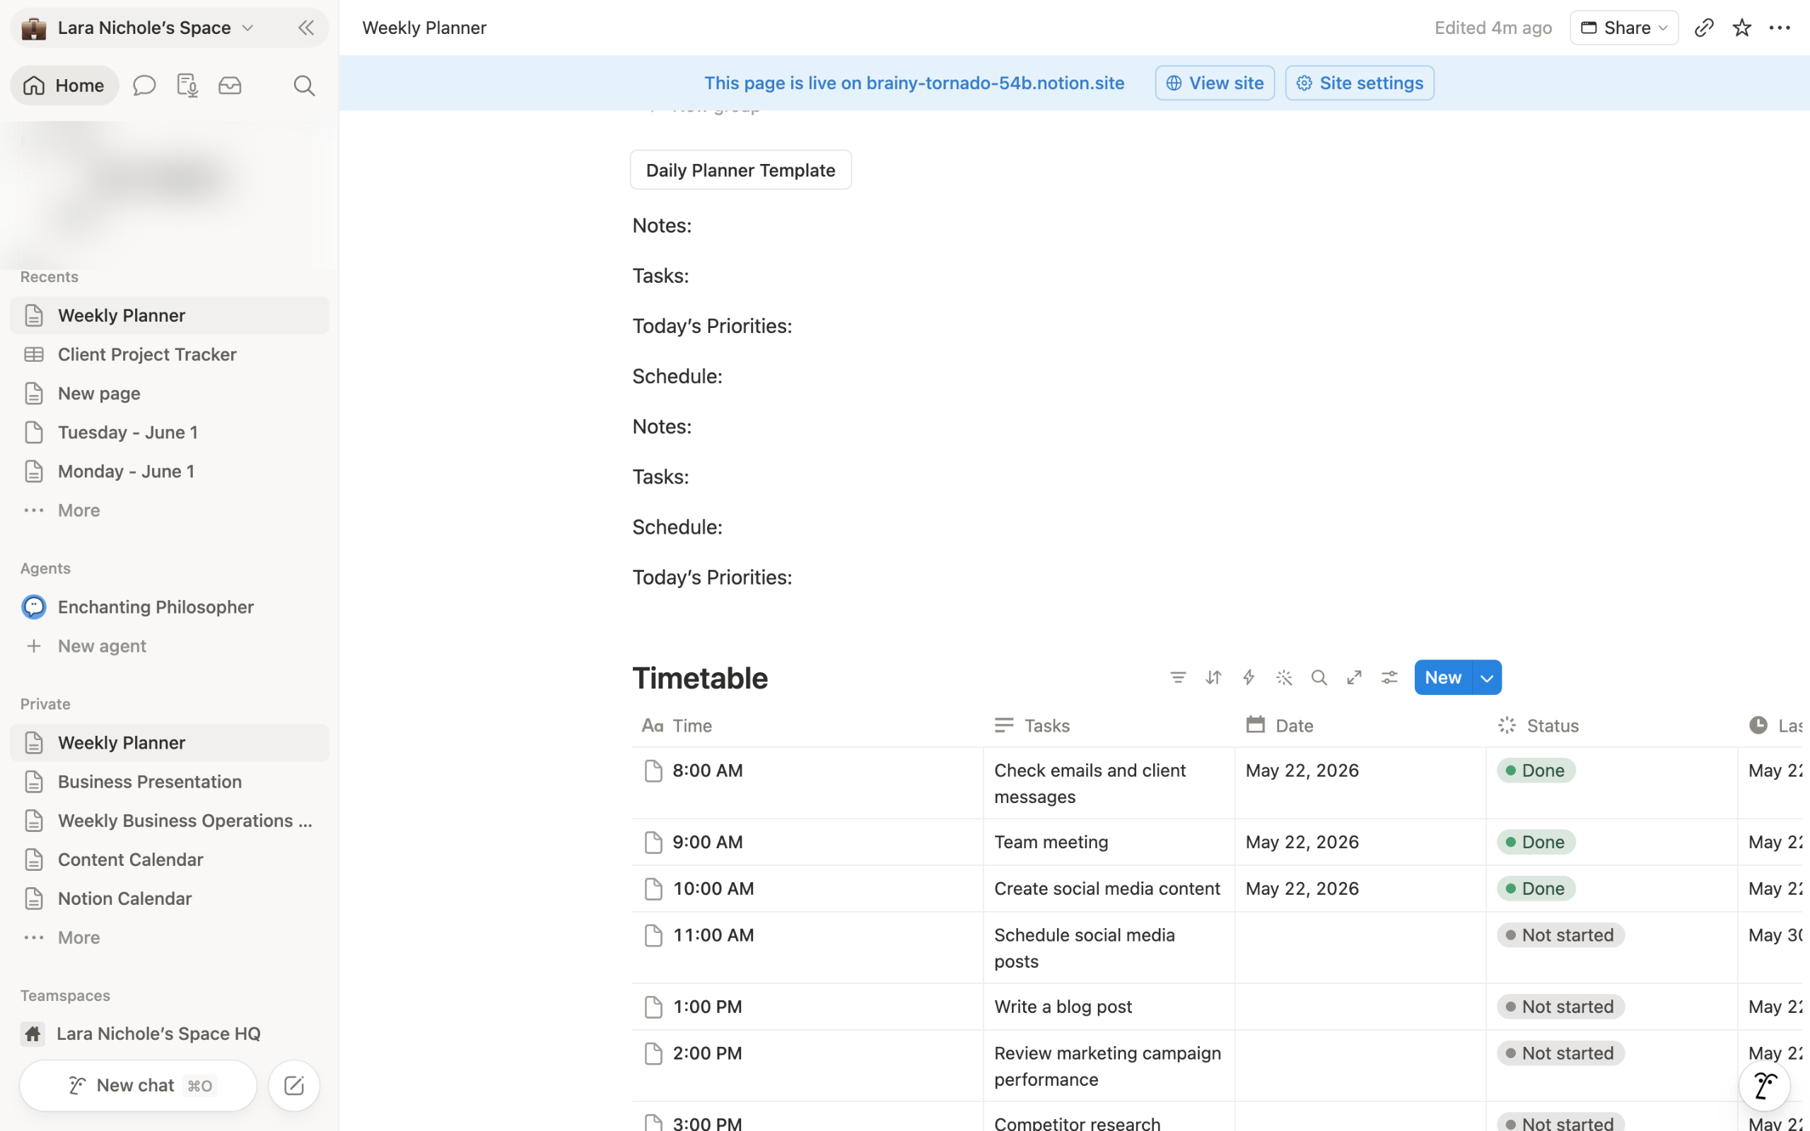Click the sidebar search magnifier icon
This screenshot has width=1810, height=1131.
point(303,86)
